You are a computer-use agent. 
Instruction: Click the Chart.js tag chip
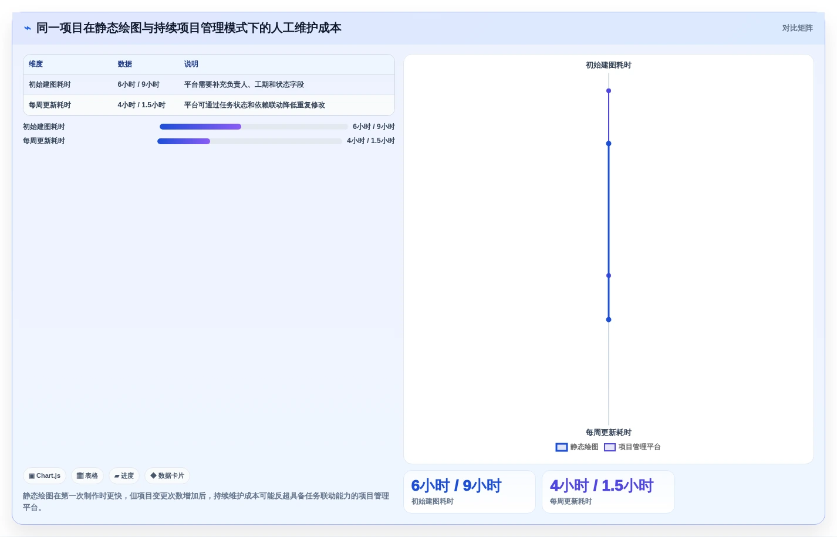[45, 476]
